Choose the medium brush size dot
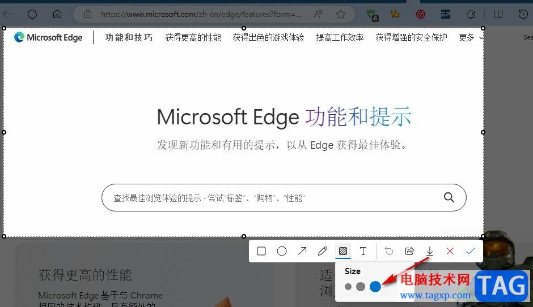 tap(361, 287)
